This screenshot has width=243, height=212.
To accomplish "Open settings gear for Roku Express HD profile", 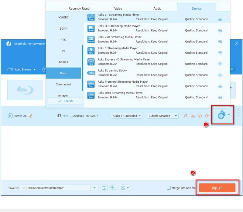I will pyautogui.click(x=220, y=64).
